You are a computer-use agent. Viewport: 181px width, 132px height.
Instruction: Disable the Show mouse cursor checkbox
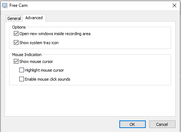16,61
